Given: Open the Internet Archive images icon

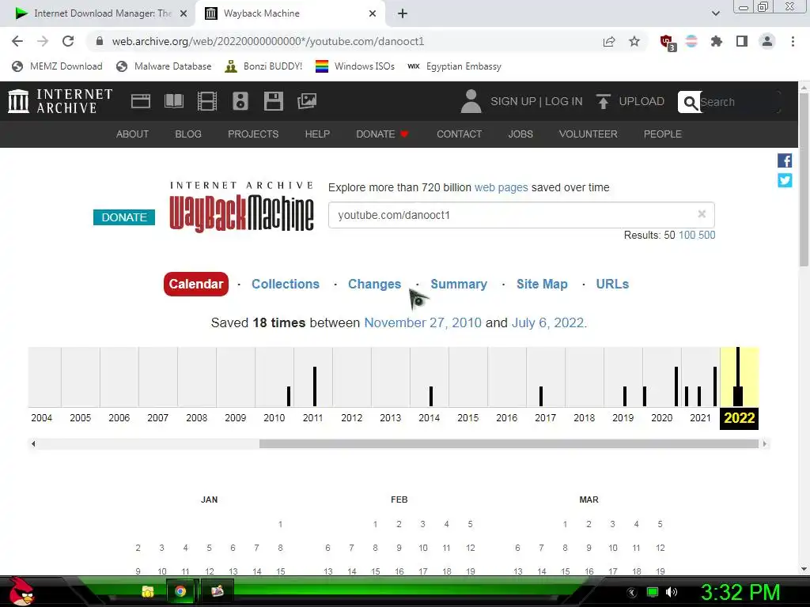Looking at the screenshot, I should [307, 101].
